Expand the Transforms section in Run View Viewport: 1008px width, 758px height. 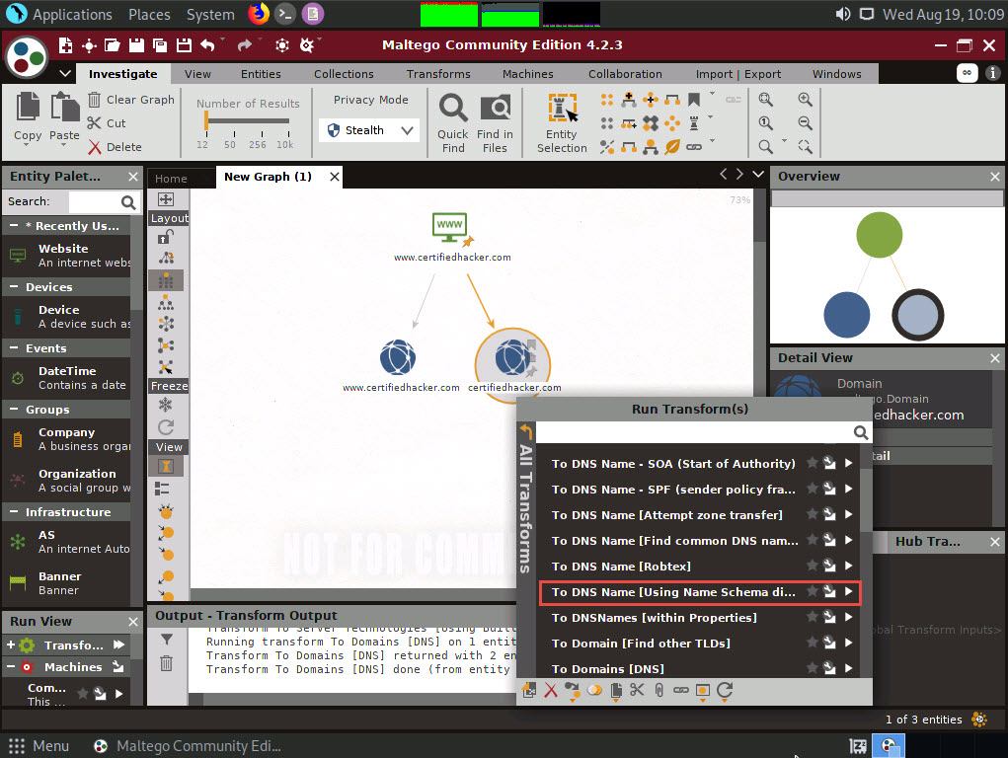pos(10,644)
